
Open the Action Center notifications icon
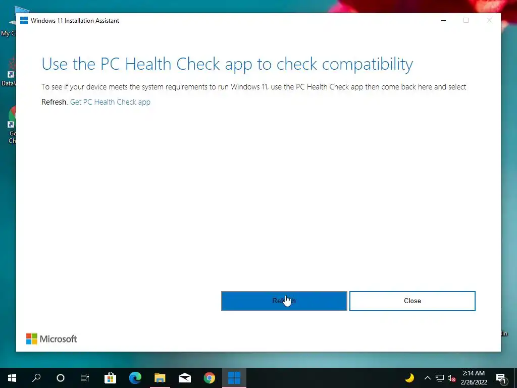tap(501, 378)
